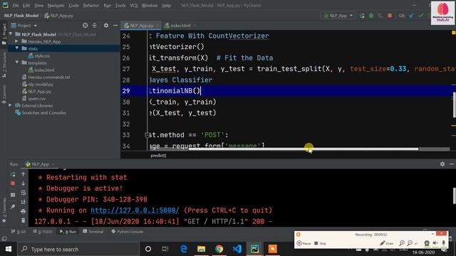Screen dimensions: 456x256
Task: Toggle soft-wrap in the Run console
Action: (x=24, y=193)
